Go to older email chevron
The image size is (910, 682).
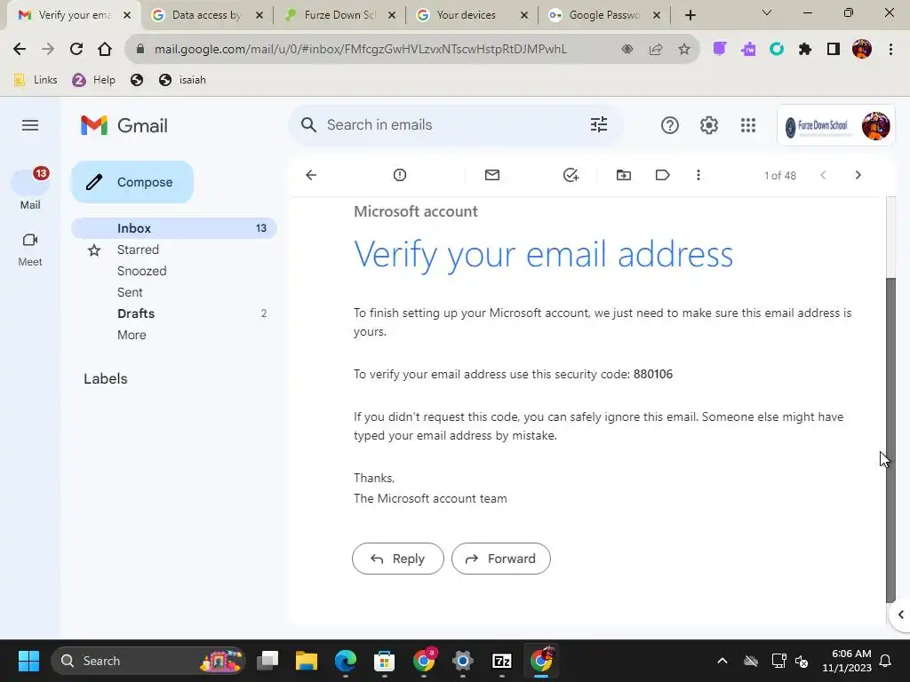(858, 175)
